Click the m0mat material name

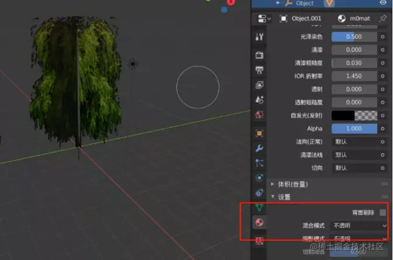click(x=360, y=18)
